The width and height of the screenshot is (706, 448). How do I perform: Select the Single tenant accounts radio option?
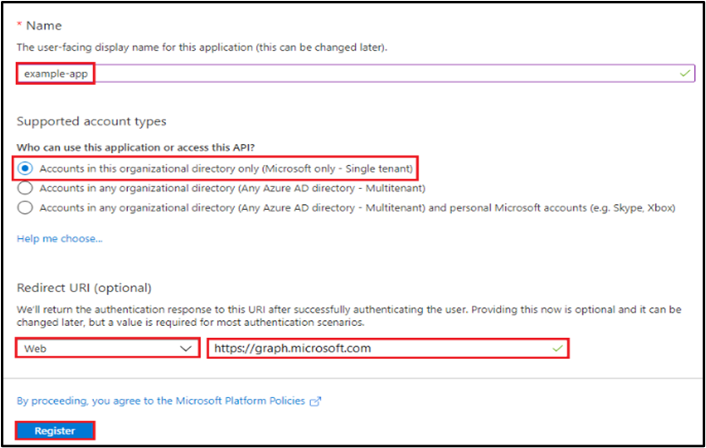(x=25, y=168)
